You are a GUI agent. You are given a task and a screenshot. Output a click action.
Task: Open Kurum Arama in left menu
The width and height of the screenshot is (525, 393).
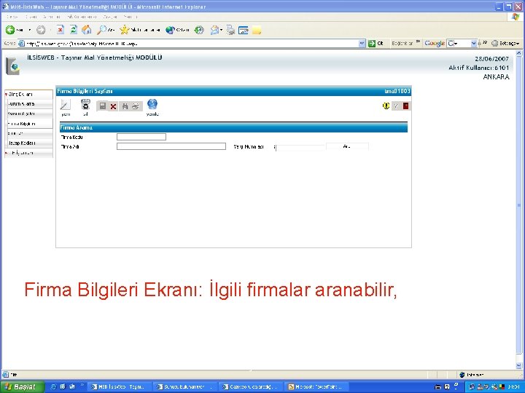(x=29, y=104)
